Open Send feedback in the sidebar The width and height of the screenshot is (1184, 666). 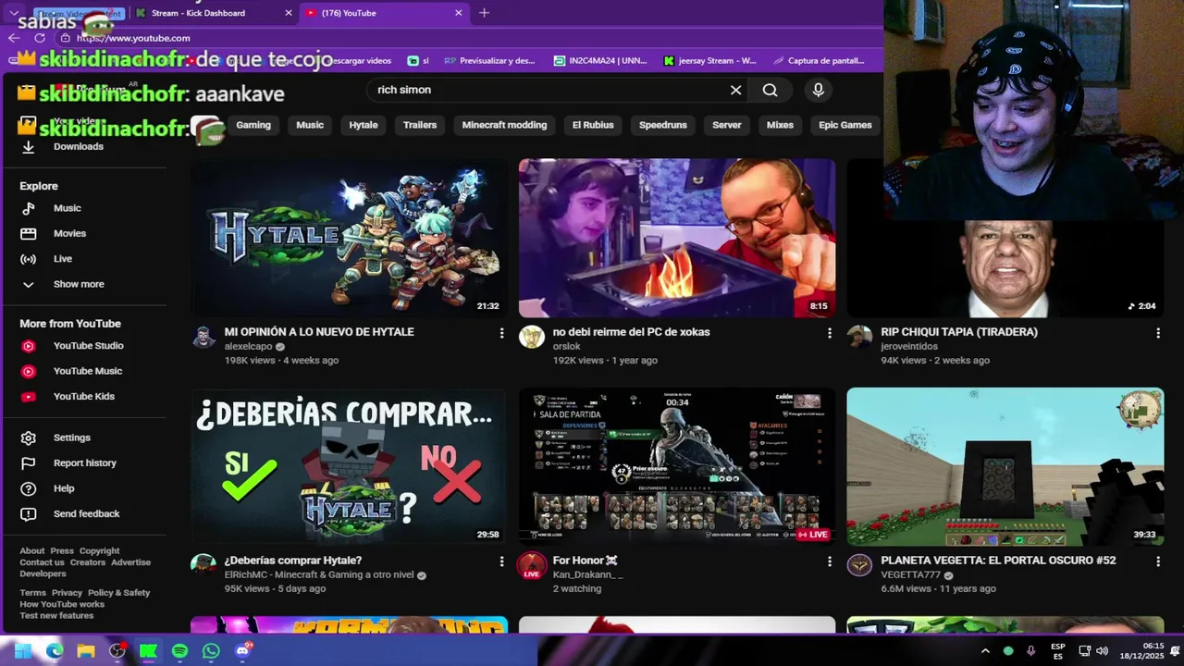[x=87, y=513]
